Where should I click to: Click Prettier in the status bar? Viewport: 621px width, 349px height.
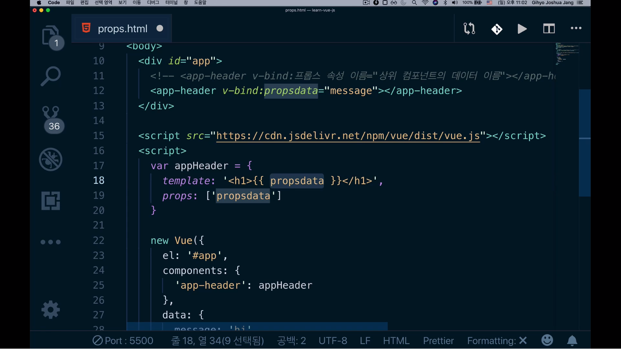pyautogui.click(x=438, y=341)
